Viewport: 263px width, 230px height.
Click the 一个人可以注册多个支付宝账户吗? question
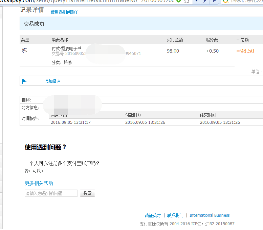click(x=62, y=163)
